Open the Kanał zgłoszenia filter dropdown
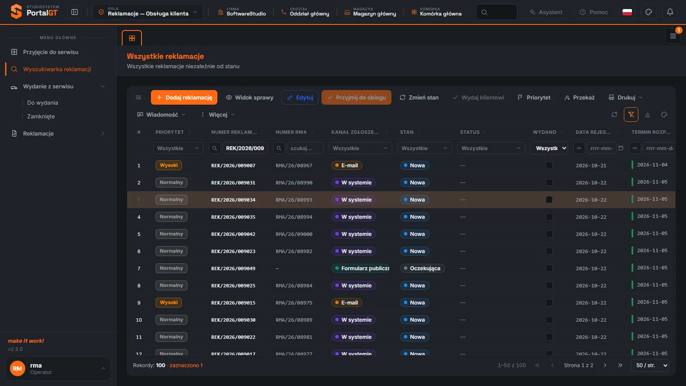Screen dimensions: 686x386 pos(361,148)
